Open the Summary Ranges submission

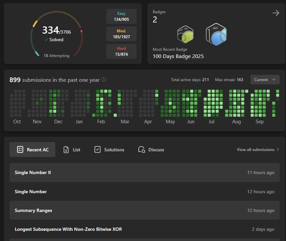coord(144,210)
